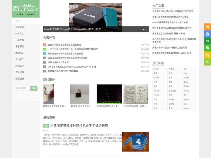Open the blue pony sweater thumbnail
Screen dimensions: 211x158
135,142
